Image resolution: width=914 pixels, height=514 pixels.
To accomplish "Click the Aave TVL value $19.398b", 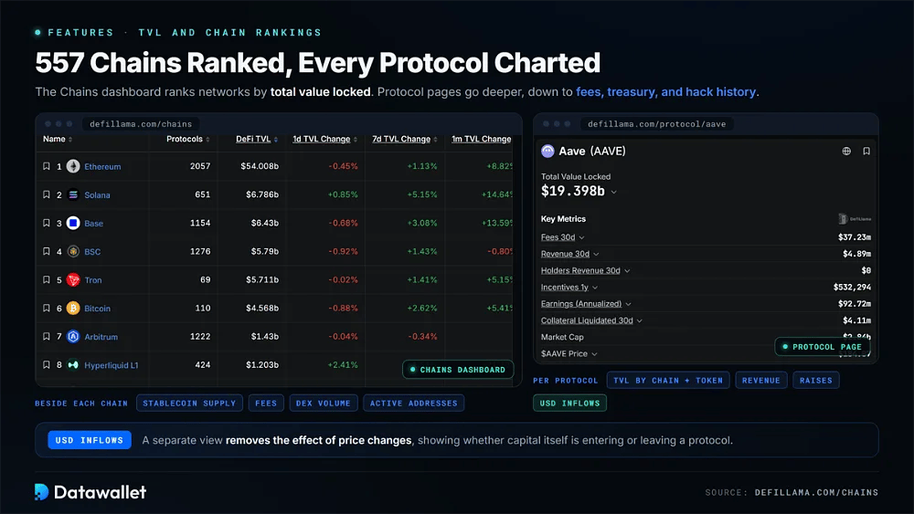I will tap(573, 191).
